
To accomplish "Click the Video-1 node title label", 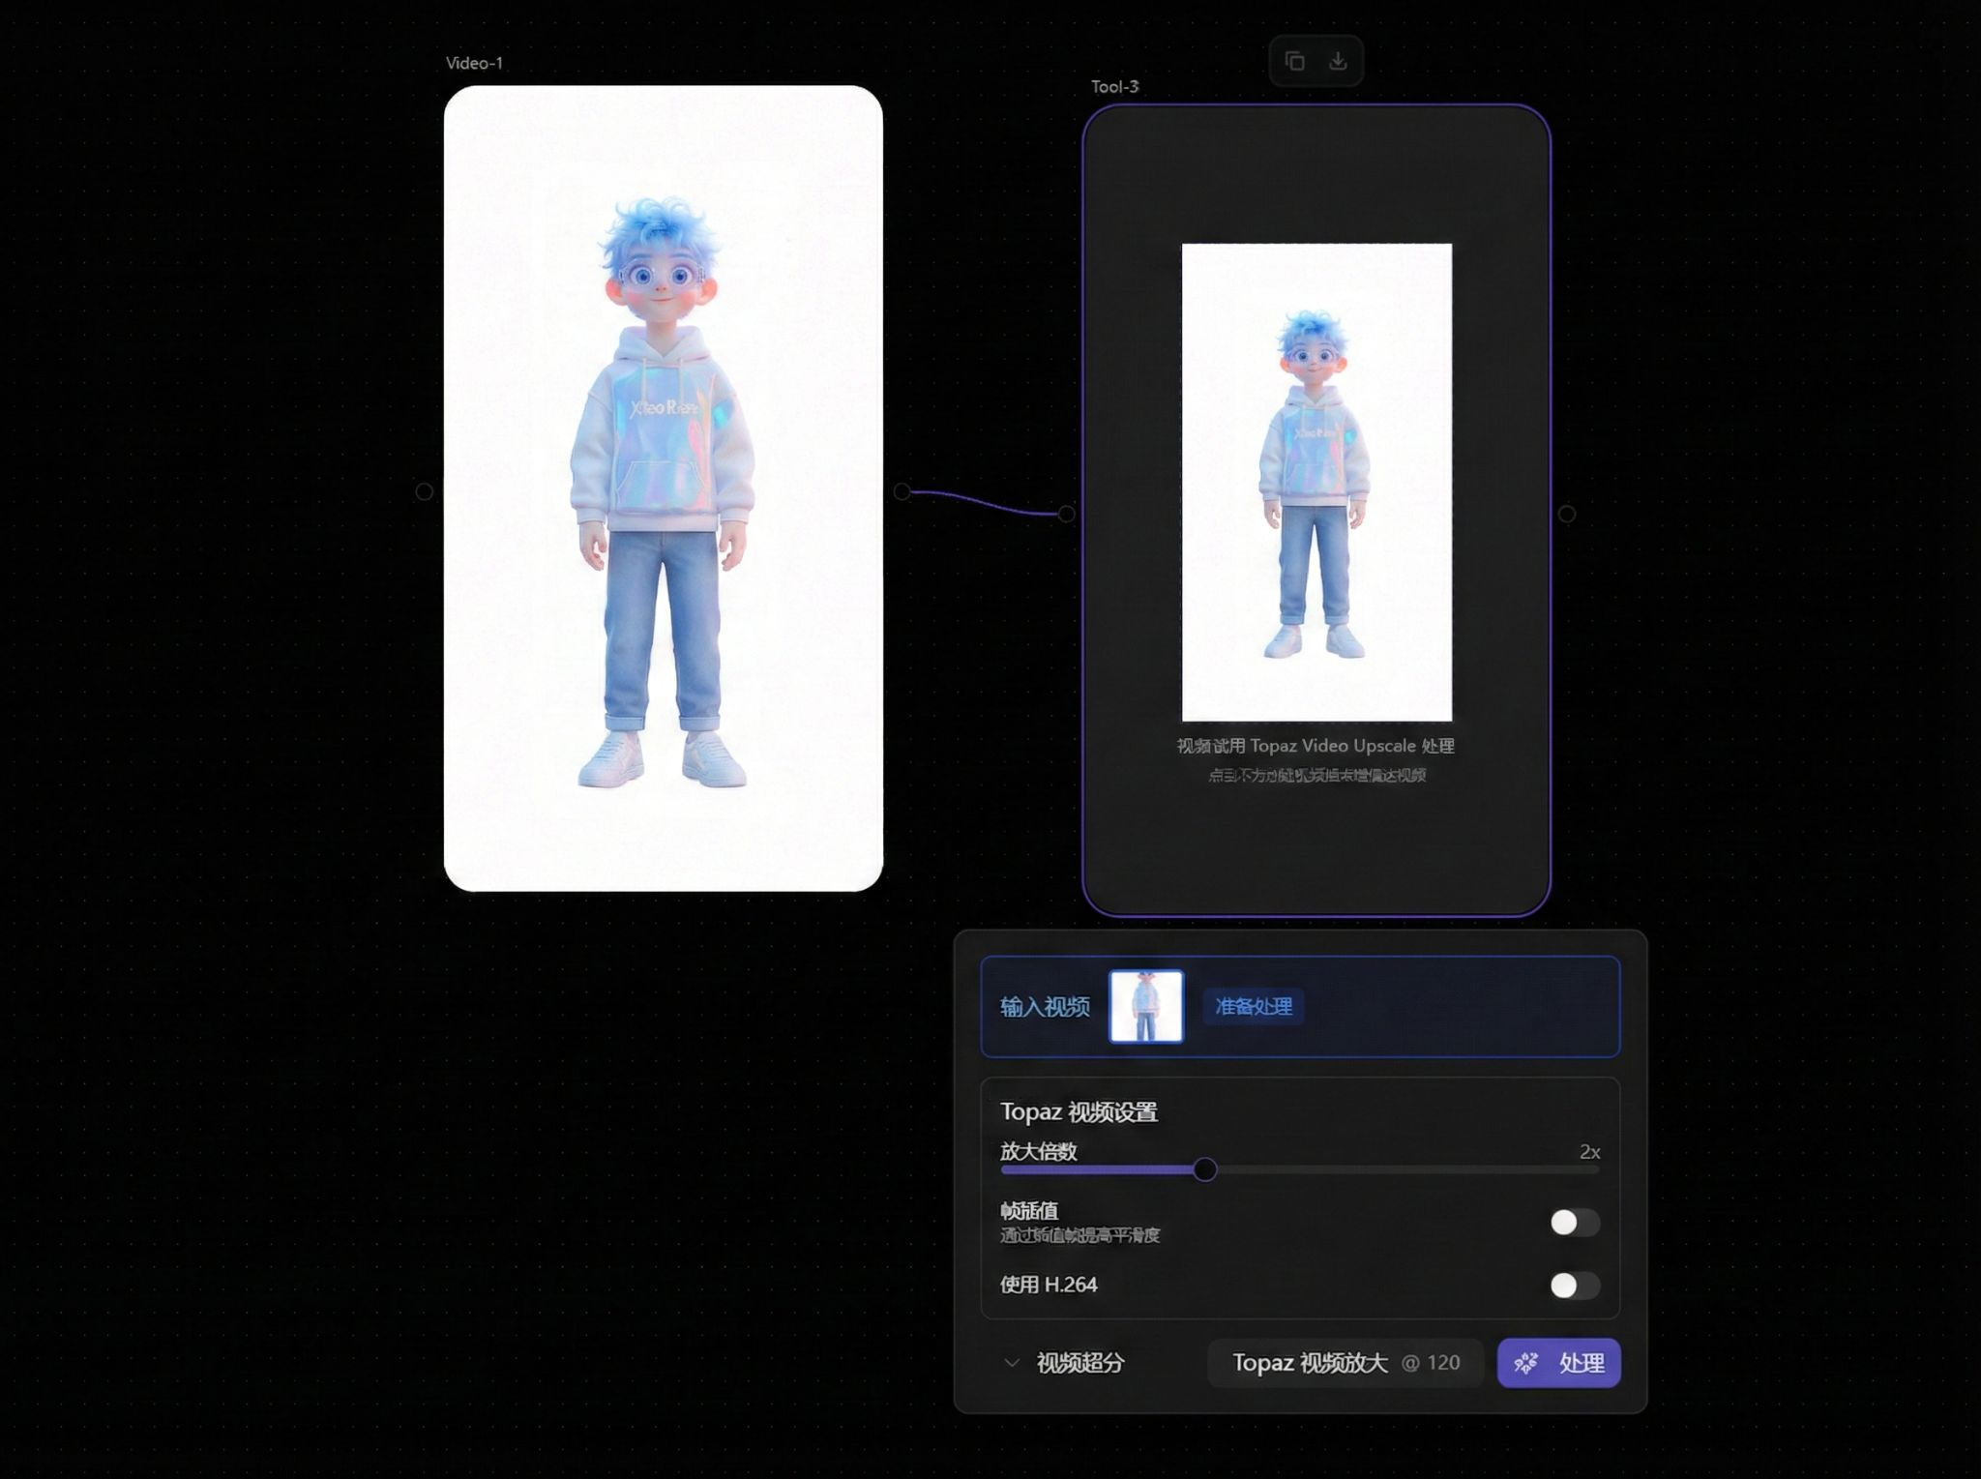I will click(474, 63).
